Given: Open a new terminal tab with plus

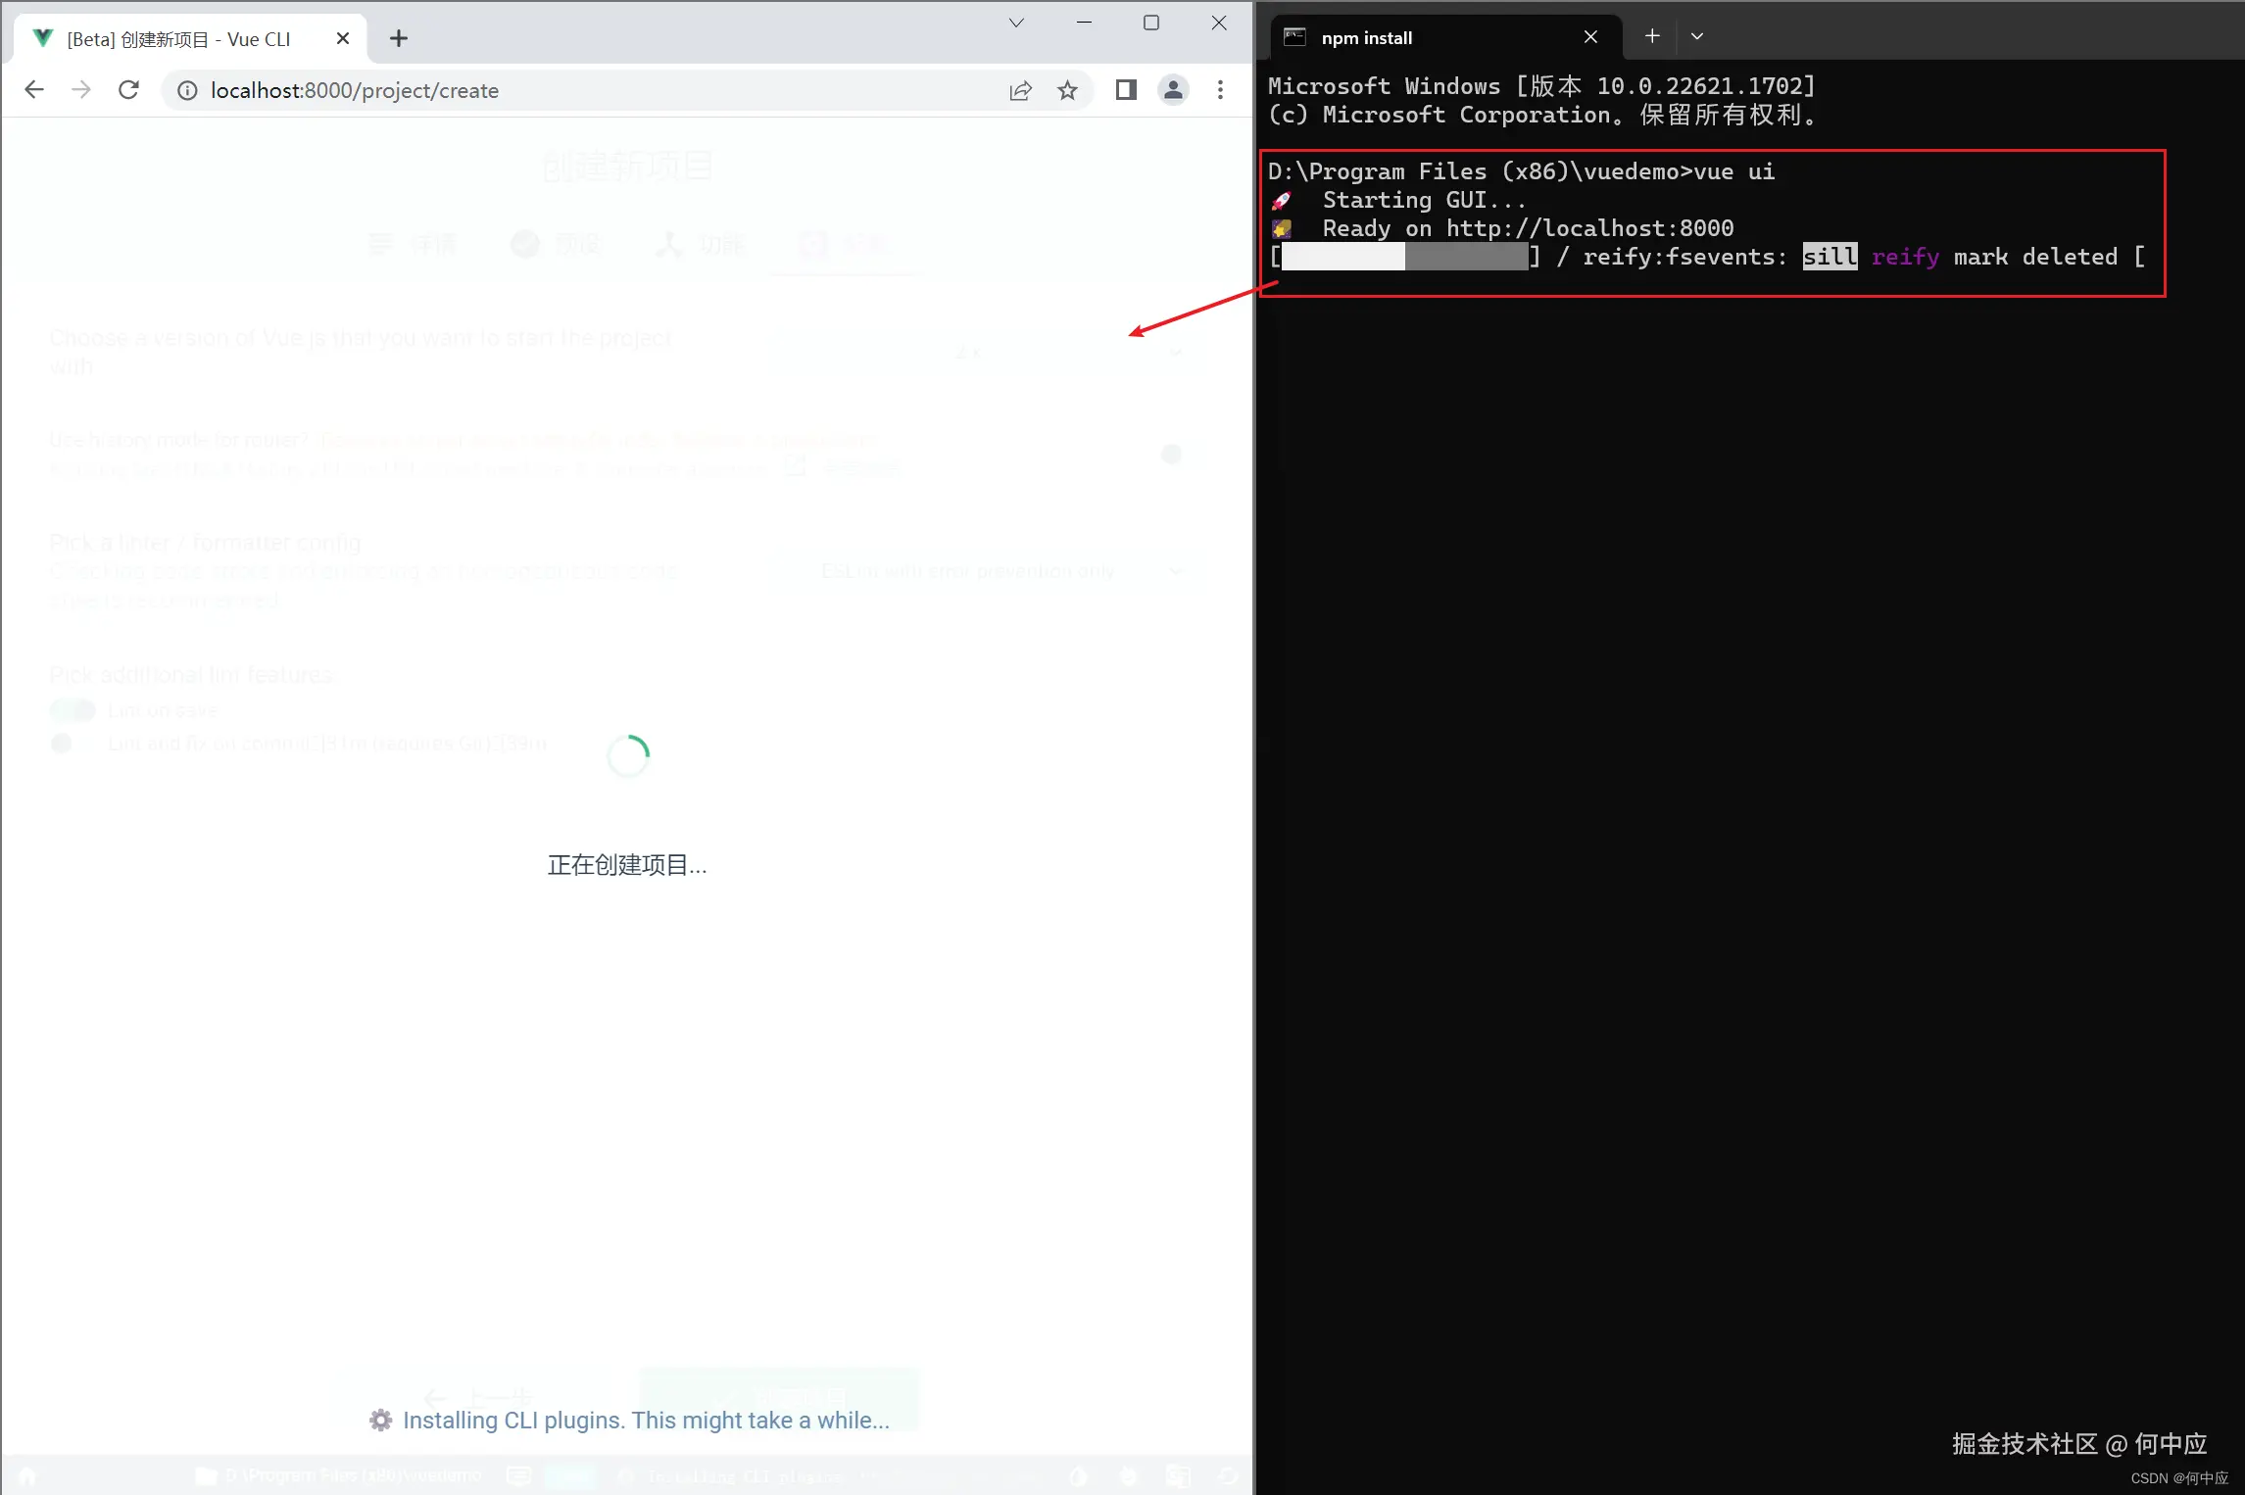Looking at the screenshot, I should point(1652,36).
